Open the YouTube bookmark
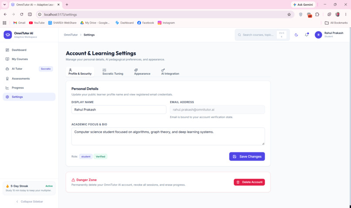Screen dimensions: 351x208 tap(37, 23)
